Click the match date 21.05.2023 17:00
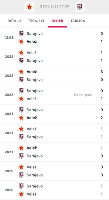Viewport: 109px width, 200px height. 54,6
